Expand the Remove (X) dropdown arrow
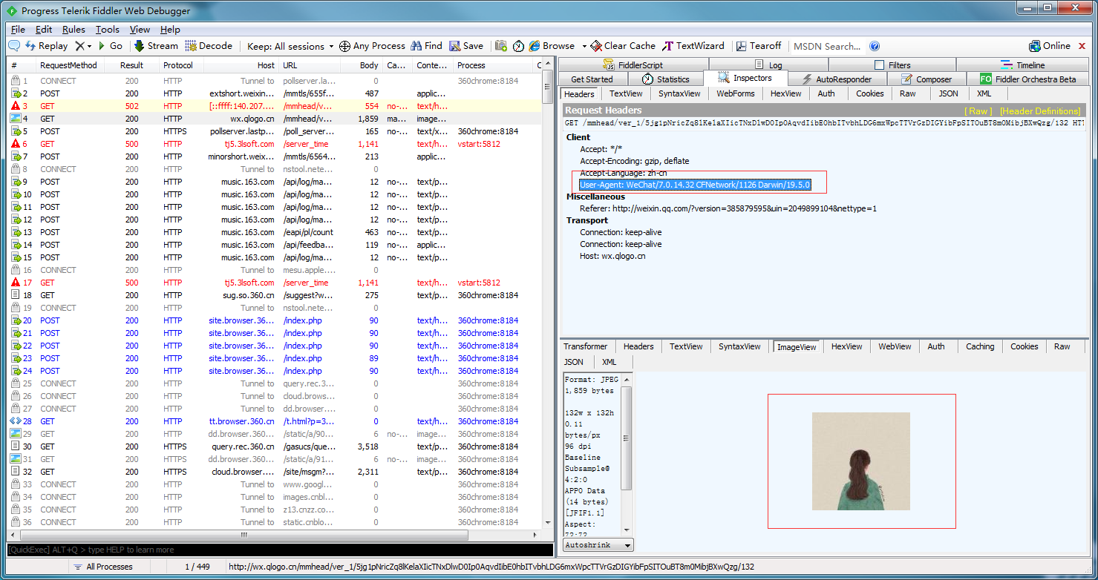1098x580 pixels. tap(90, 46)
